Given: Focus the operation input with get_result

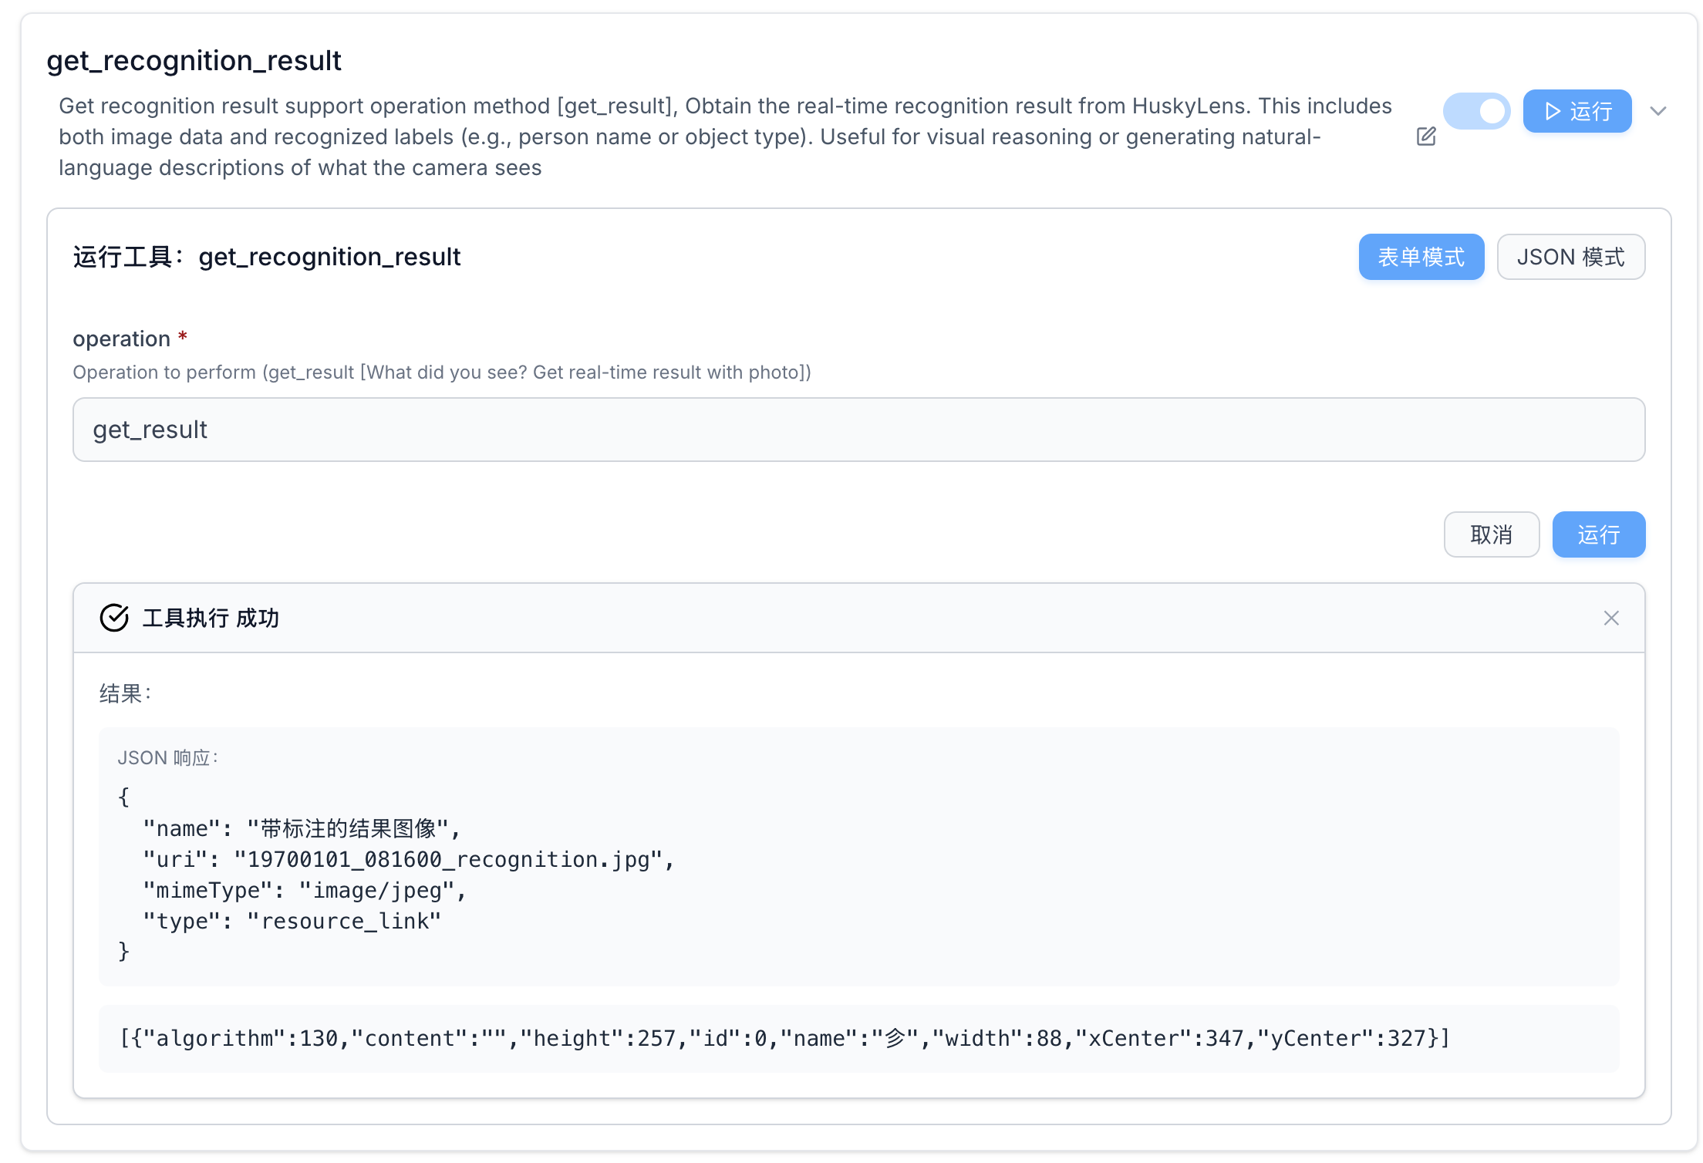Looking at the screenshot, I should tap(858, 430).
